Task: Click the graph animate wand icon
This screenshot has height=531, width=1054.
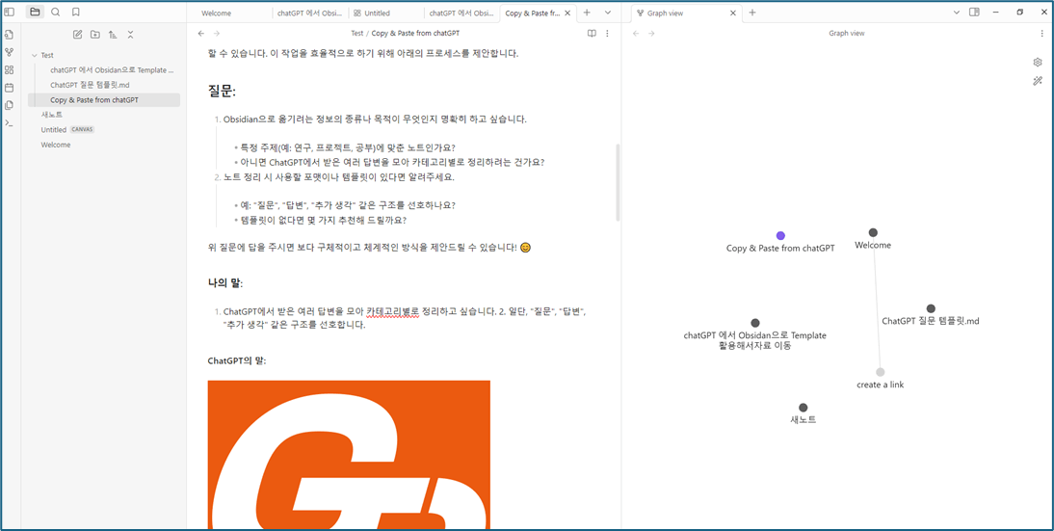Action: tap(1038, 81)
